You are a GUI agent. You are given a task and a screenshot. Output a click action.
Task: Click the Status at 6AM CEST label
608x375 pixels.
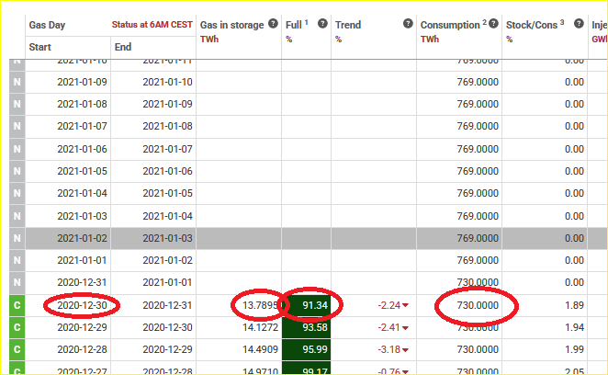click(152, 25)
